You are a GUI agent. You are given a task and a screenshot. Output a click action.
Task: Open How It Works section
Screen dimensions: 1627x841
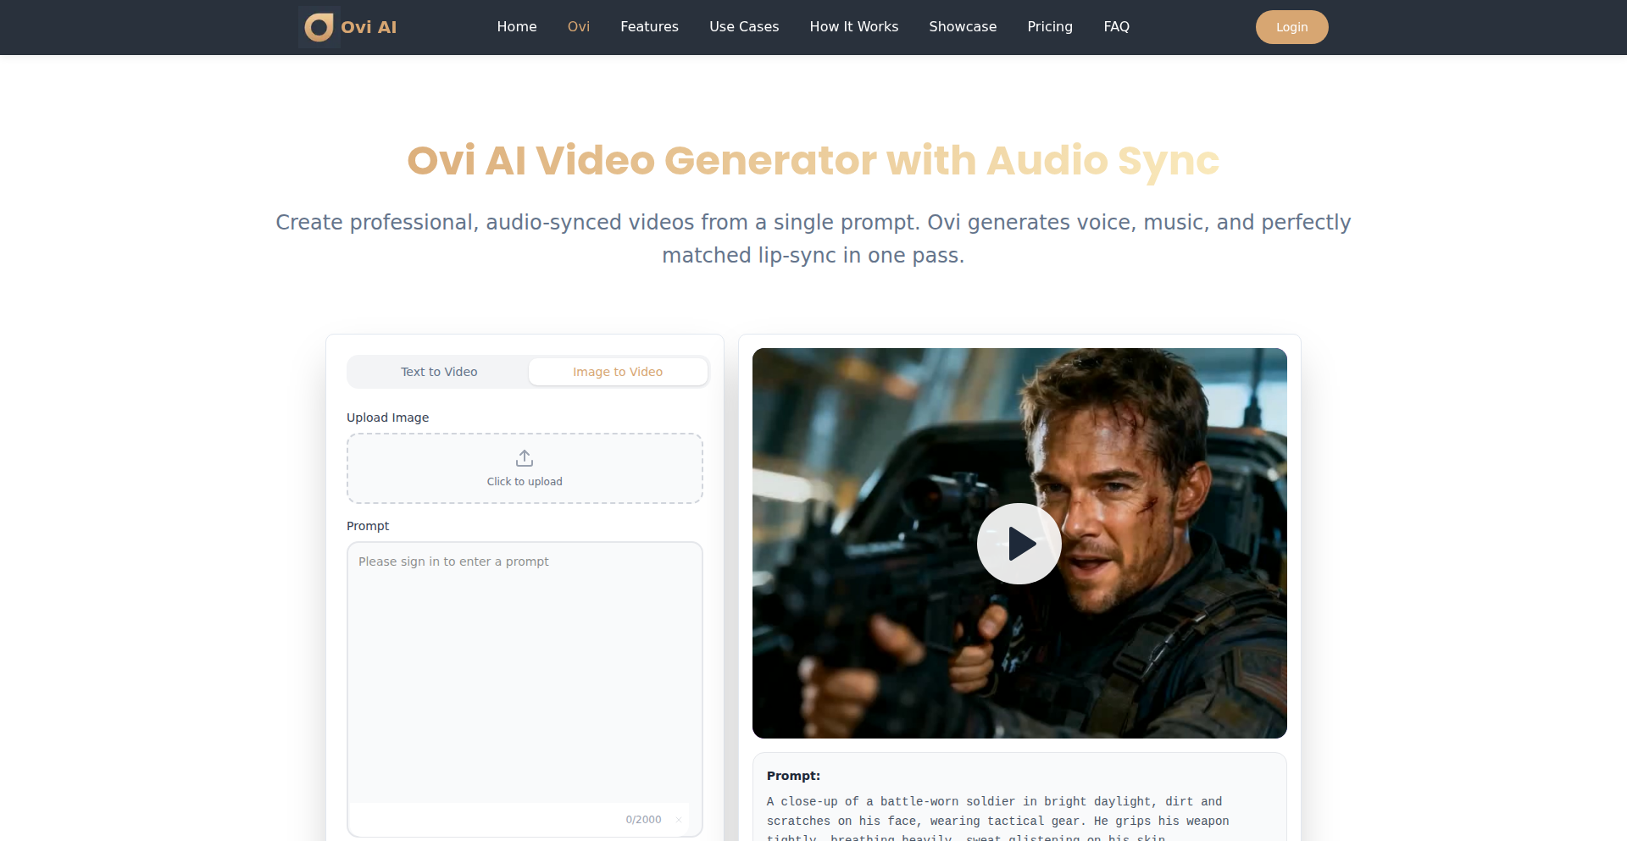point(854,27)
